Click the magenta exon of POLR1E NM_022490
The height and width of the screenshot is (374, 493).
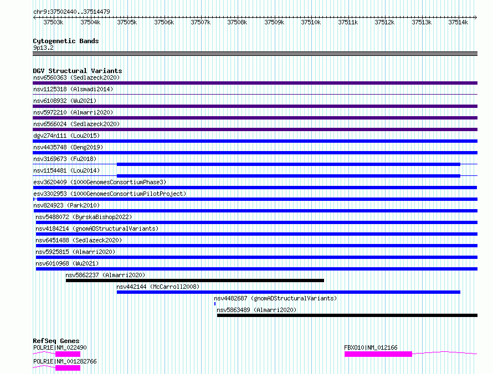tap(68, 354)
